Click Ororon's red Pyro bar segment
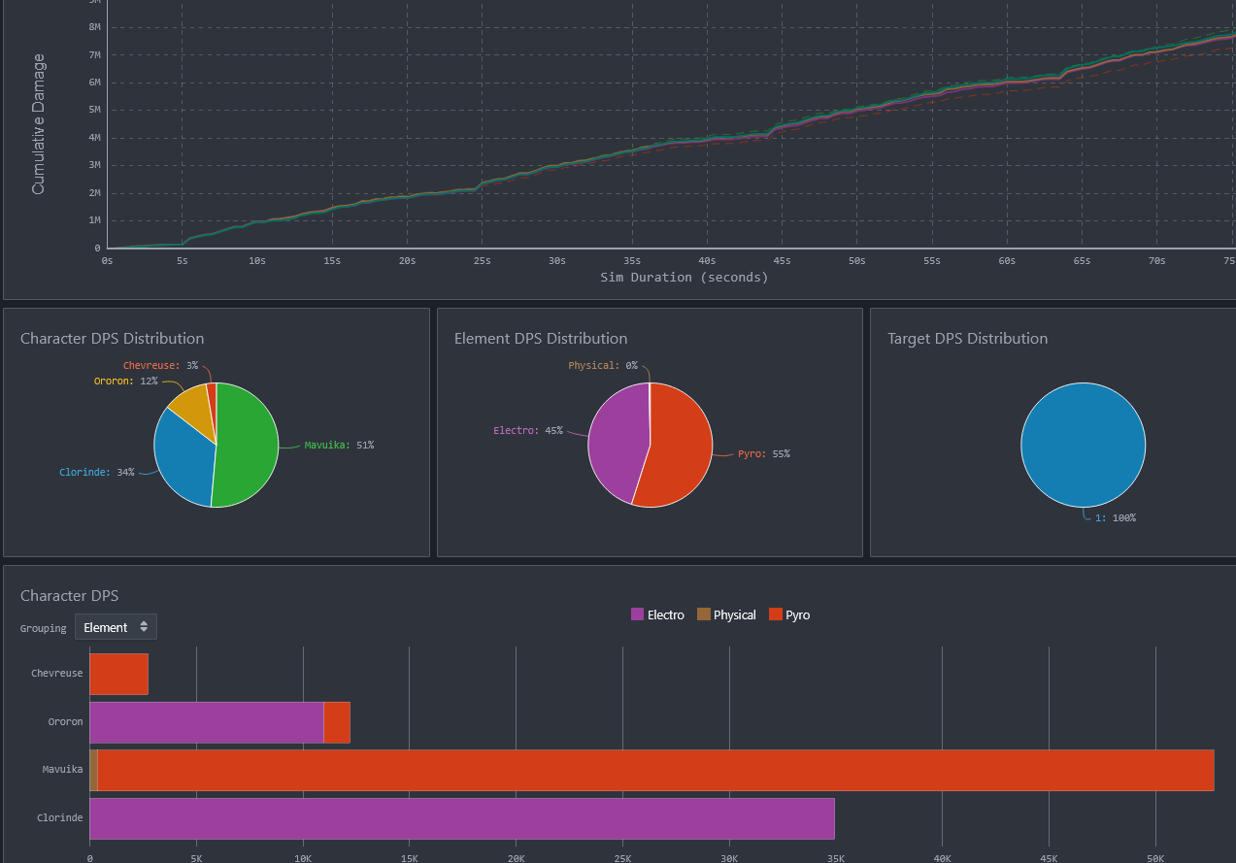1236x863 pixels. 337,722
